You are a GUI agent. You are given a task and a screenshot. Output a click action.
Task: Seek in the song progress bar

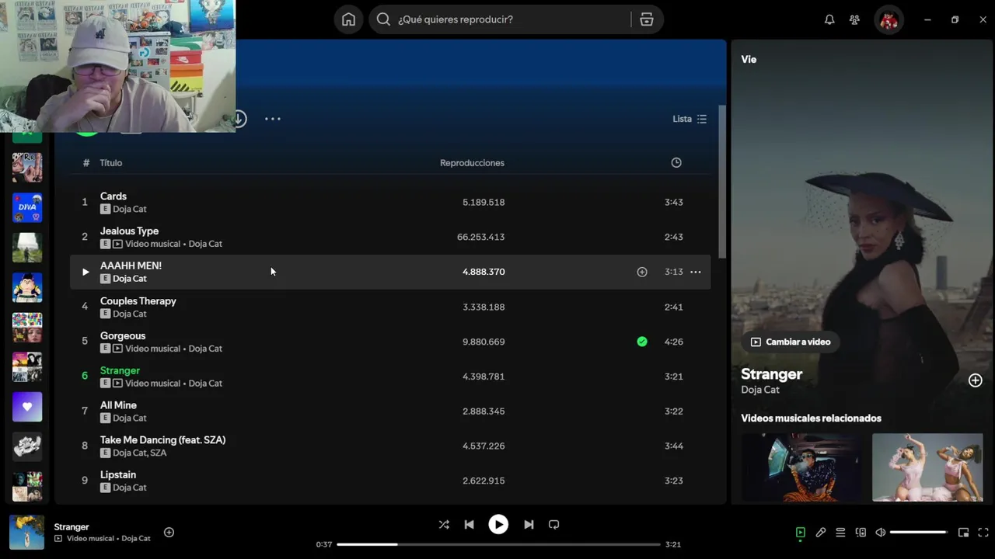pyautogui.click(x=498, y=544)
